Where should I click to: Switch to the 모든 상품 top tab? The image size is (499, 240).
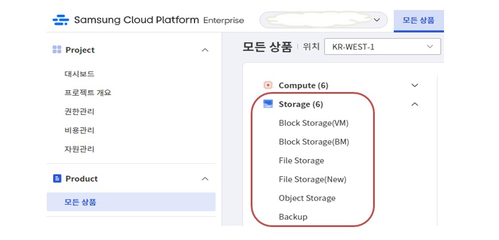[419, 20]
